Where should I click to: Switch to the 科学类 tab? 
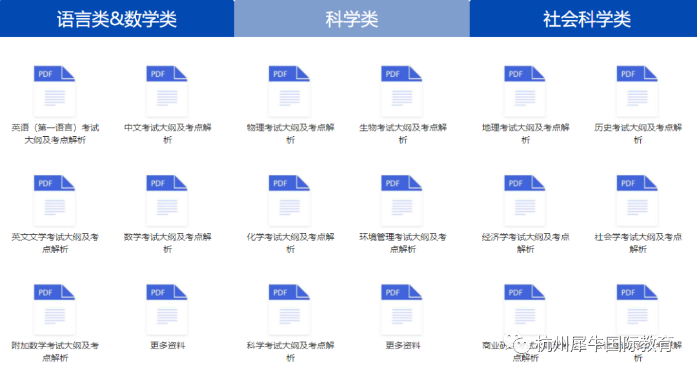pos(352,18)
